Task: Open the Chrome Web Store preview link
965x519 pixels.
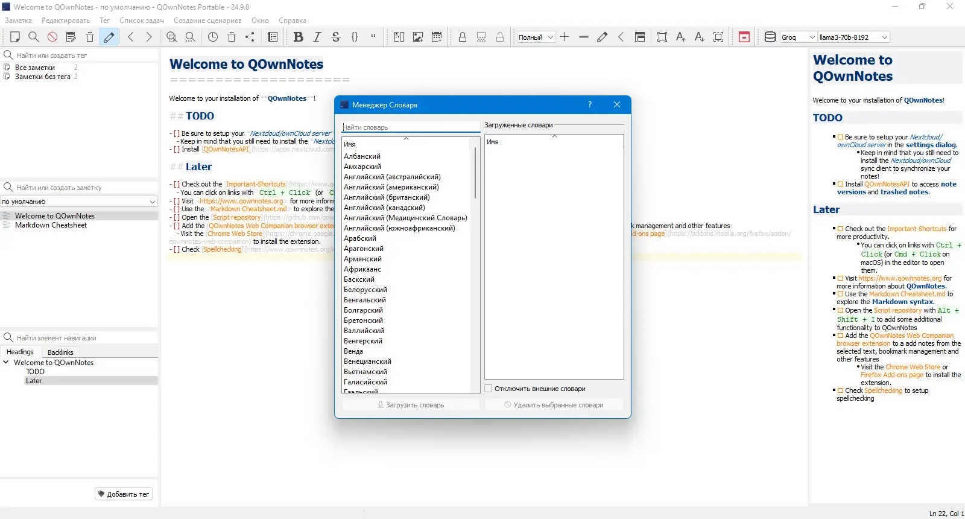Action: [x=913, y=367]
